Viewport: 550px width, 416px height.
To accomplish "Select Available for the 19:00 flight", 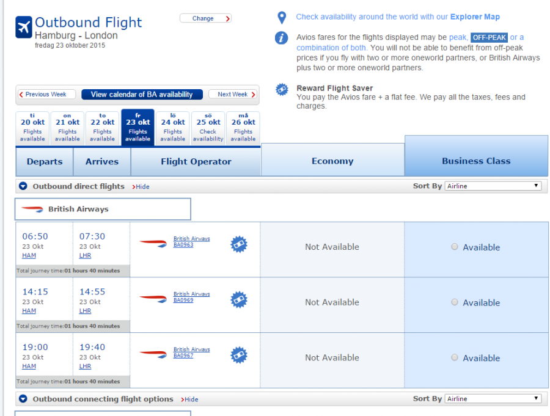I will [454, 357].
